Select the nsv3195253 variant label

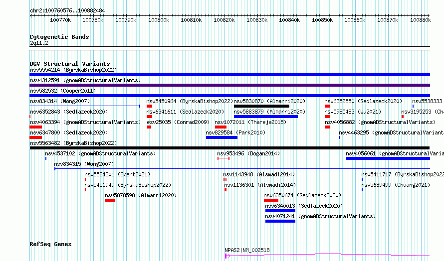pyautogui.click(x=423, y=112)
